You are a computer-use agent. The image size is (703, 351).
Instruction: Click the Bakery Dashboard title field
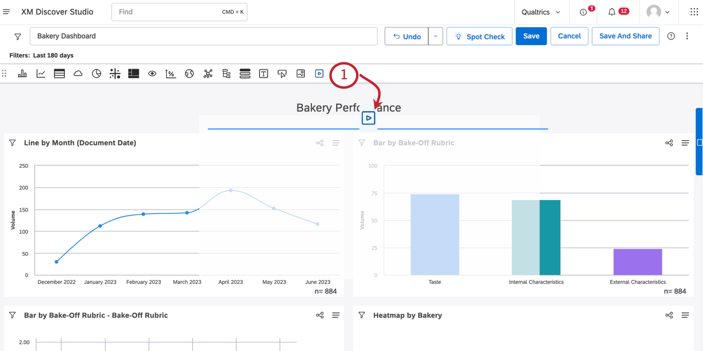[203, 36]
